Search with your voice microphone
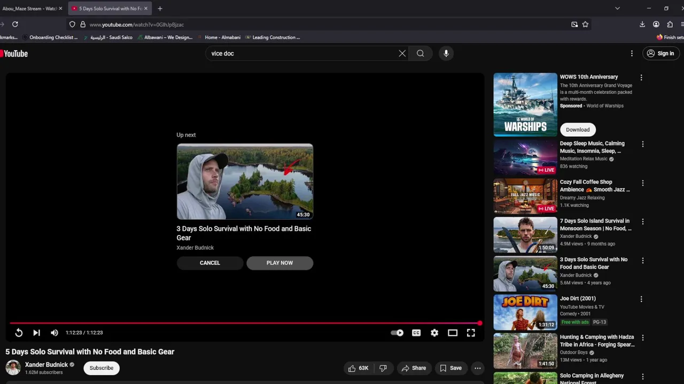684x384 pixels. pos(446,53)
